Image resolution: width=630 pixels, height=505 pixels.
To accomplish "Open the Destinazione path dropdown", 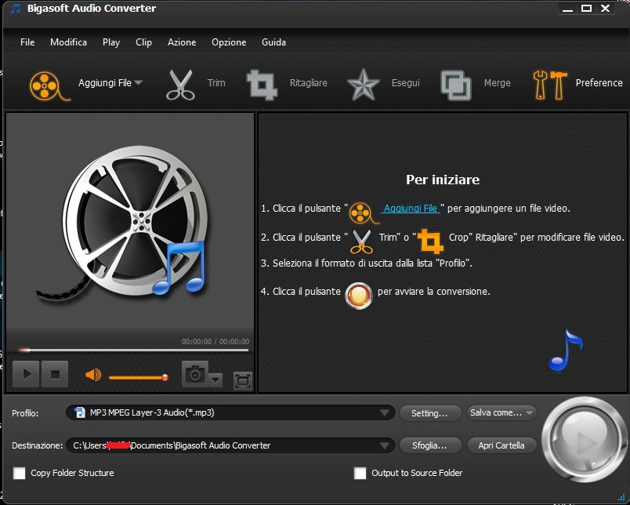I will (x=385, y=445).
